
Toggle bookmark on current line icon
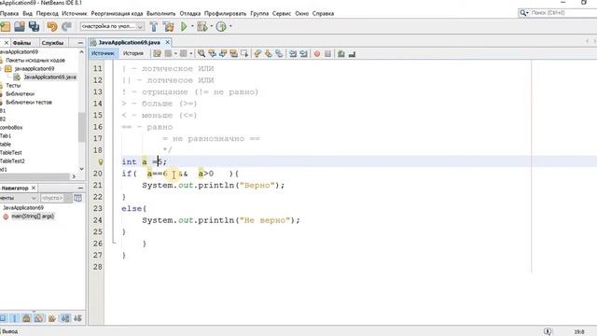click(x=279, y=54)
